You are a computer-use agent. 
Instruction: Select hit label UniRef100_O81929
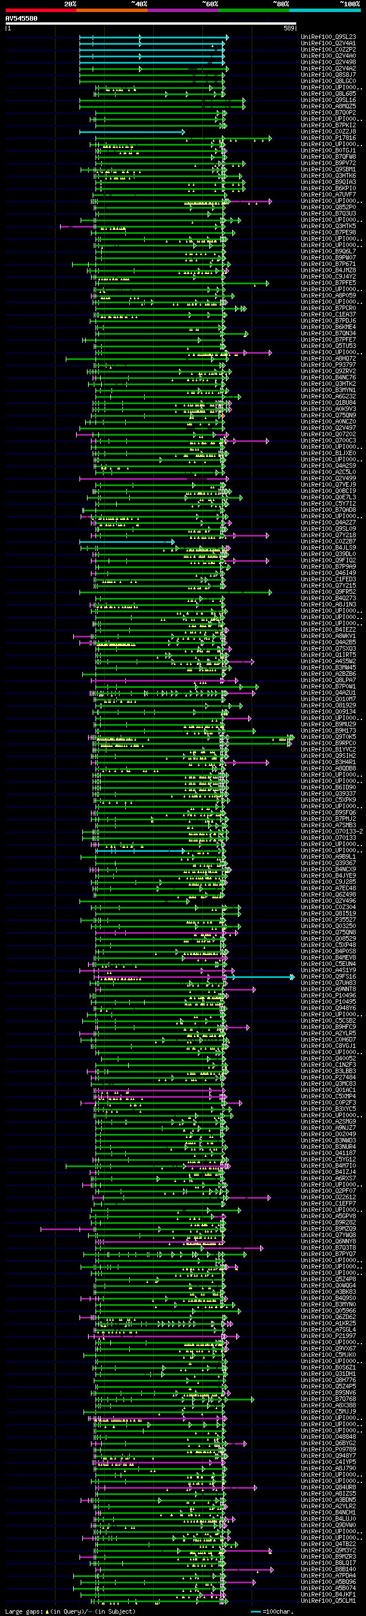click(x=328, y=705)
